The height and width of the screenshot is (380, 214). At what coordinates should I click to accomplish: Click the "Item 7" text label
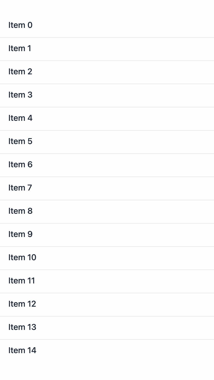click(x=20, y=188)
